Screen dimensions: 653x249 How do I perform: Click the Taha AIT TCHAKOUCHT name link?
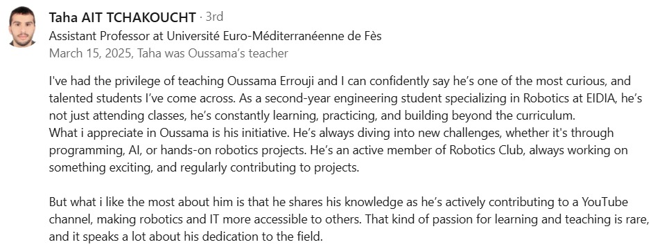coord(122,17)
